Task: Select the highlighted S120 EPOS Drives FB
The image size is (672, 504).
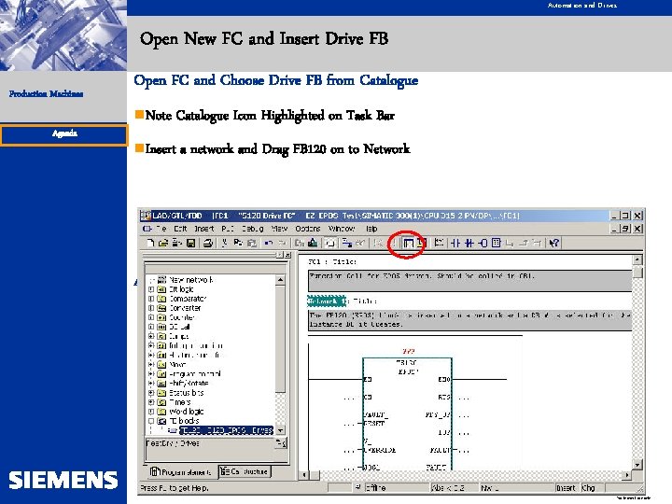Action: pyautogui.click(x=226, y=430)
